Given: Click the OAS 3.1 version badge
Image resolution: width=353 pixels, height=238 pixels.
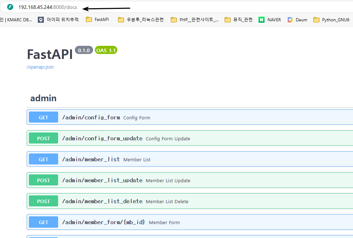Looking at the screenshot, I should (106, 50).
